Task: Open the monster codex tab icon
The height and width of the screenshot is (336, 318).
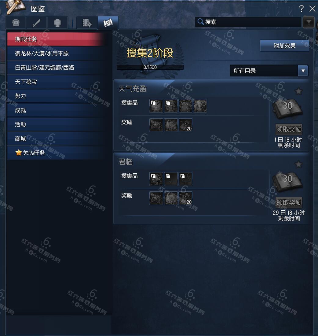Action: (16, 23)
